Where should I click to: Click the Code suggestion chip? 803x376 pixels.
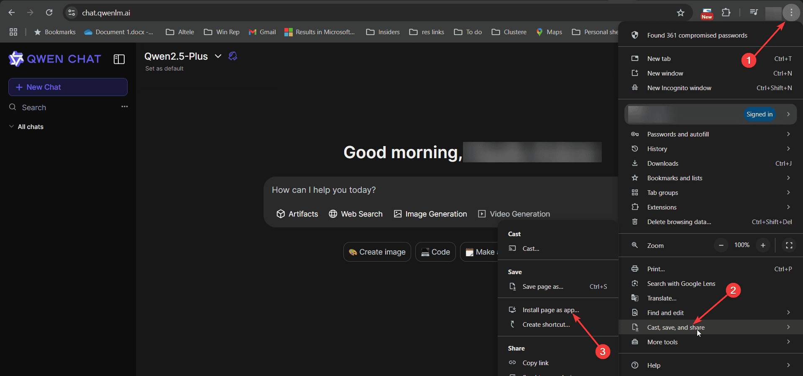tap(435, 252)
